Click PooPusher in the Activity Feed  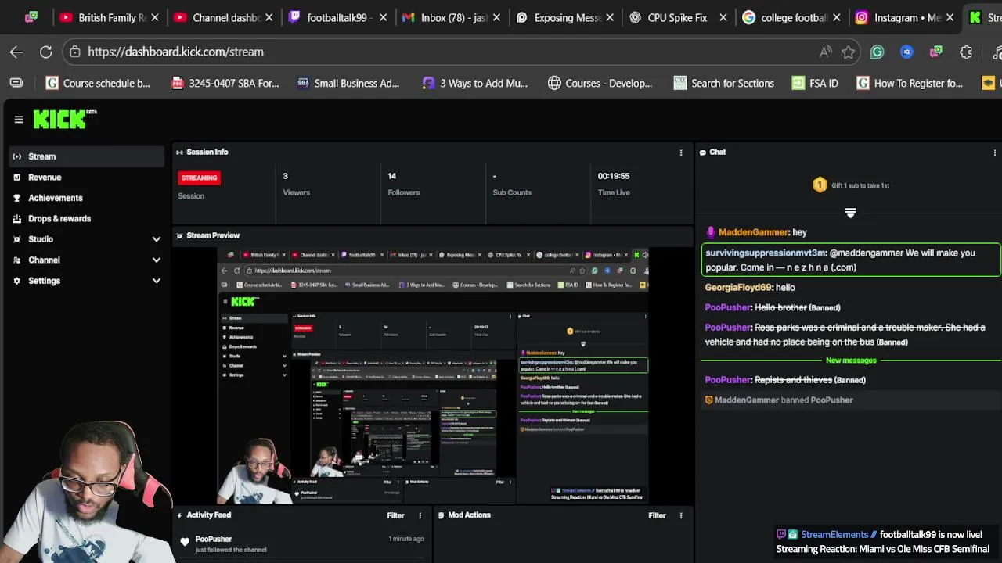[213, 539]
